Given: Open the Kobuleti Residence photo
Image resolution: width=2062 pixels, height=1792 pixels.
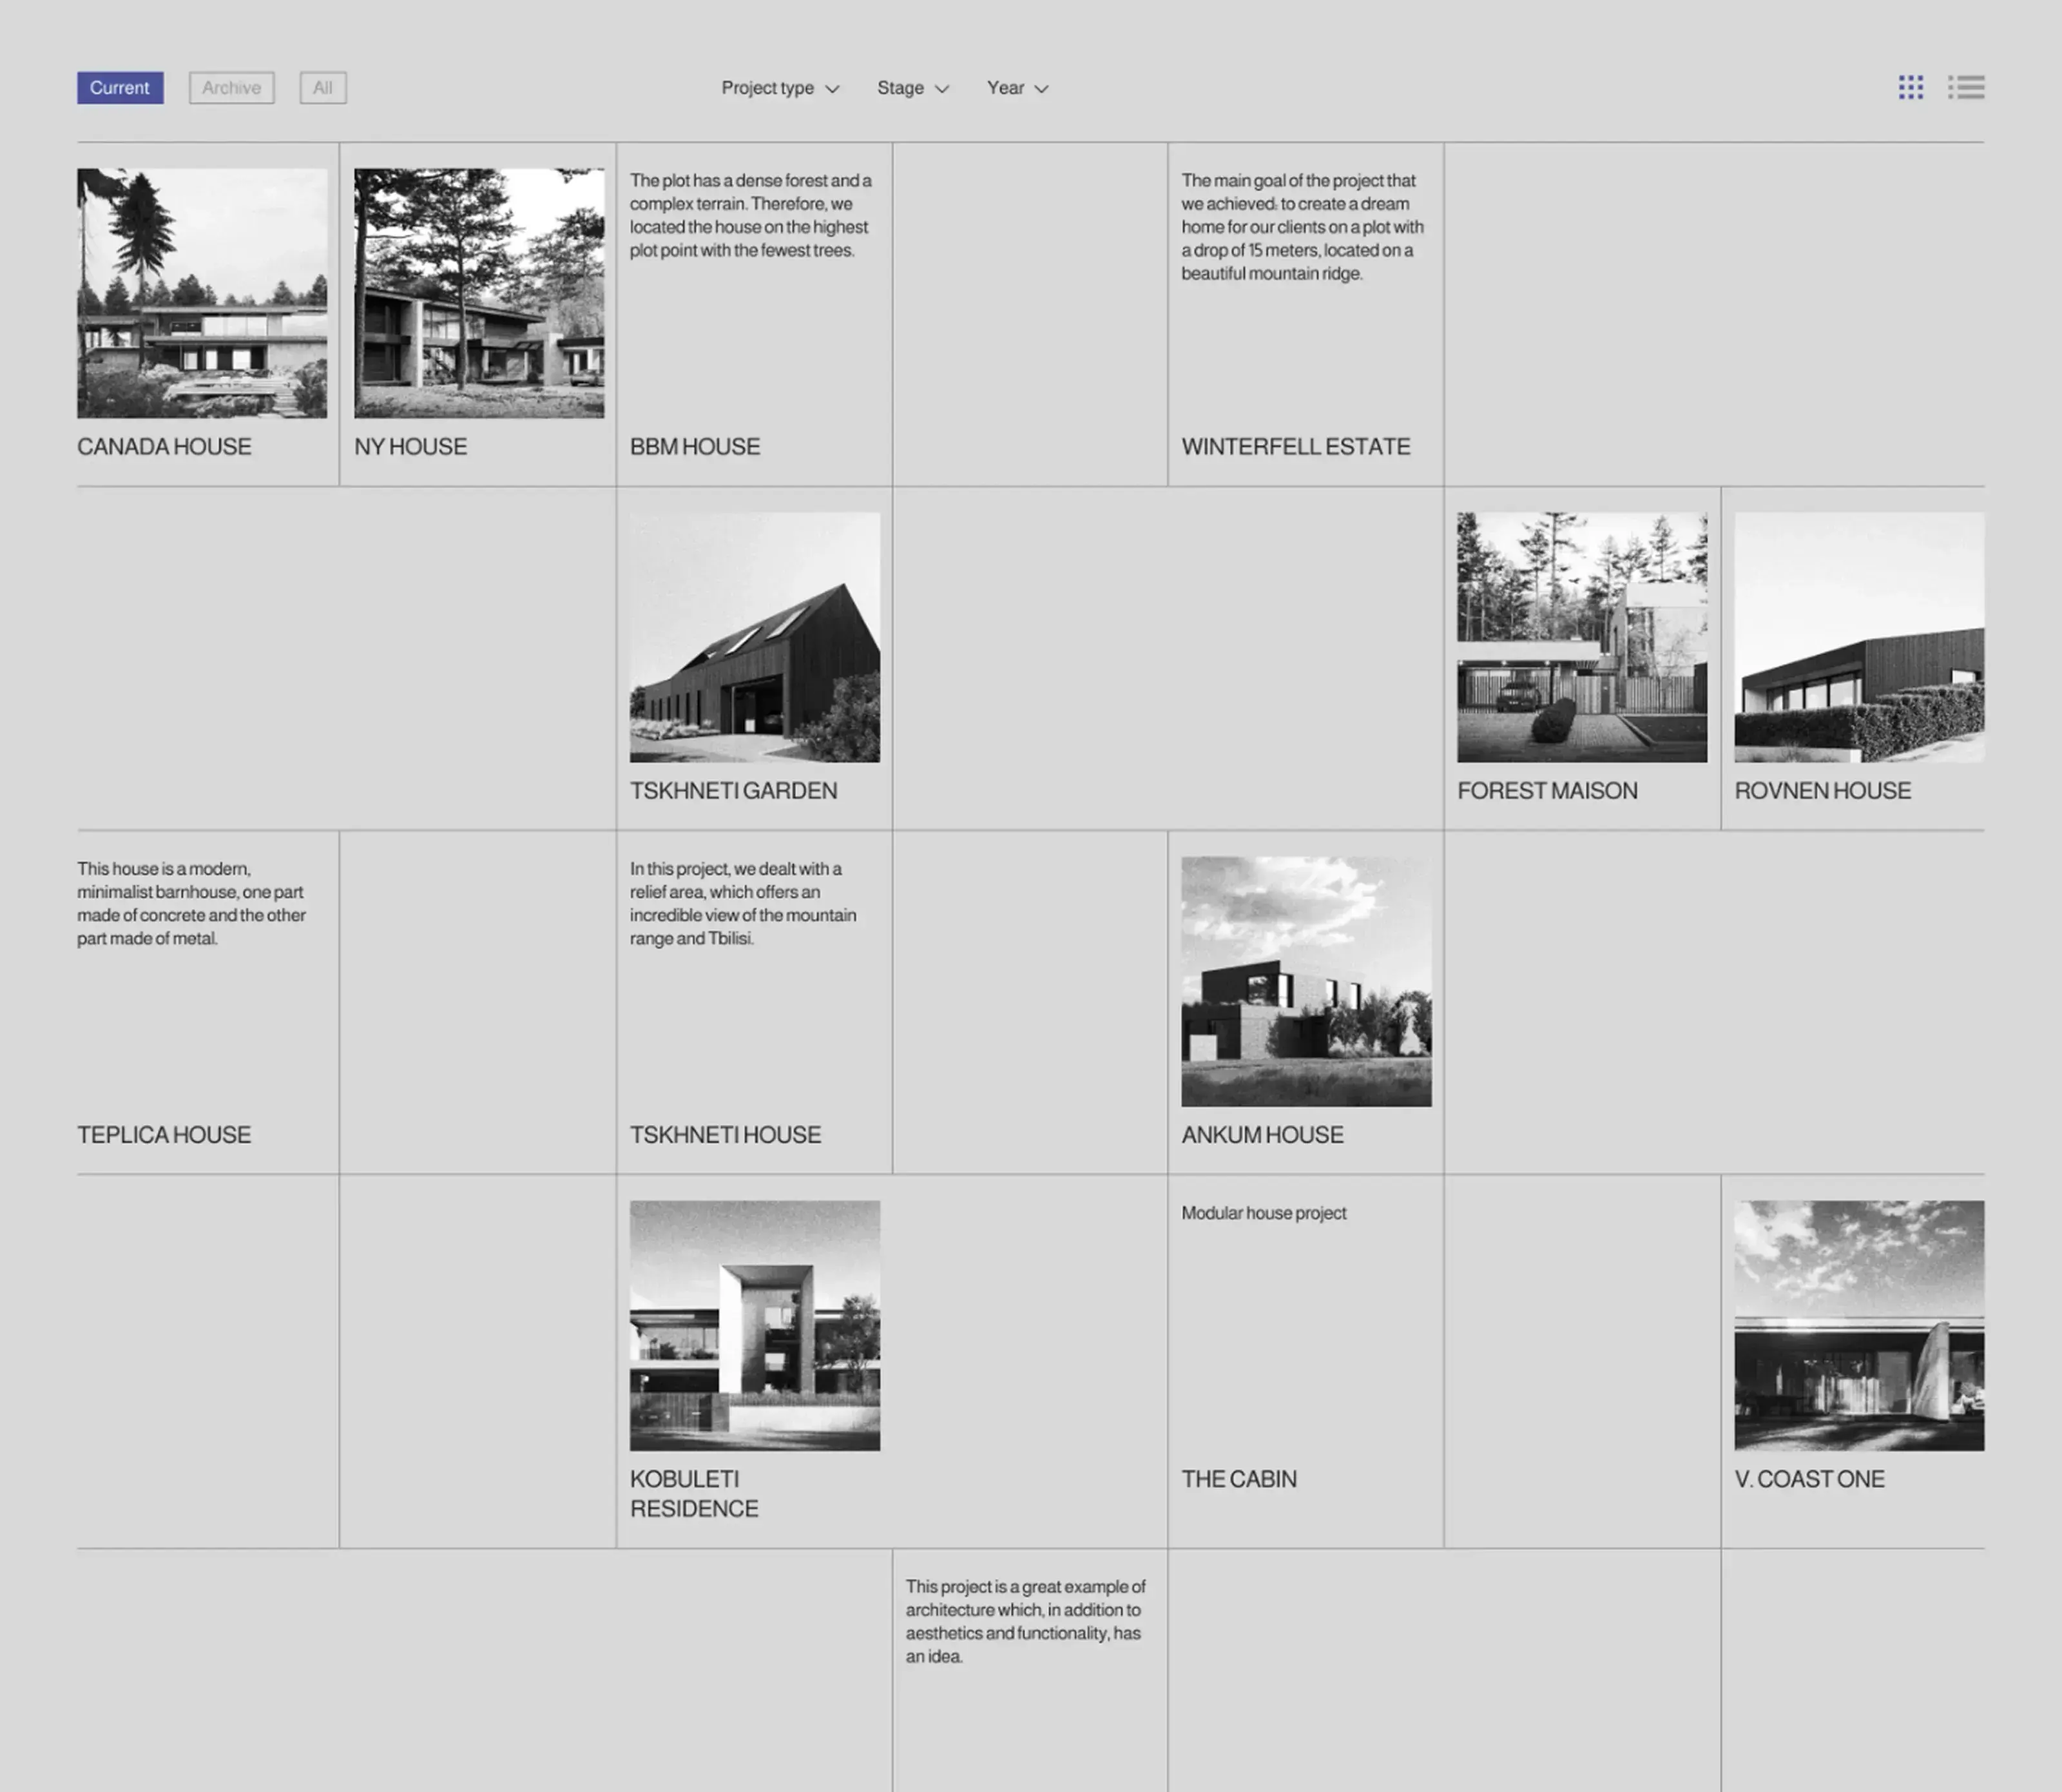Looking at the screenshot, I should point(755,1326).
